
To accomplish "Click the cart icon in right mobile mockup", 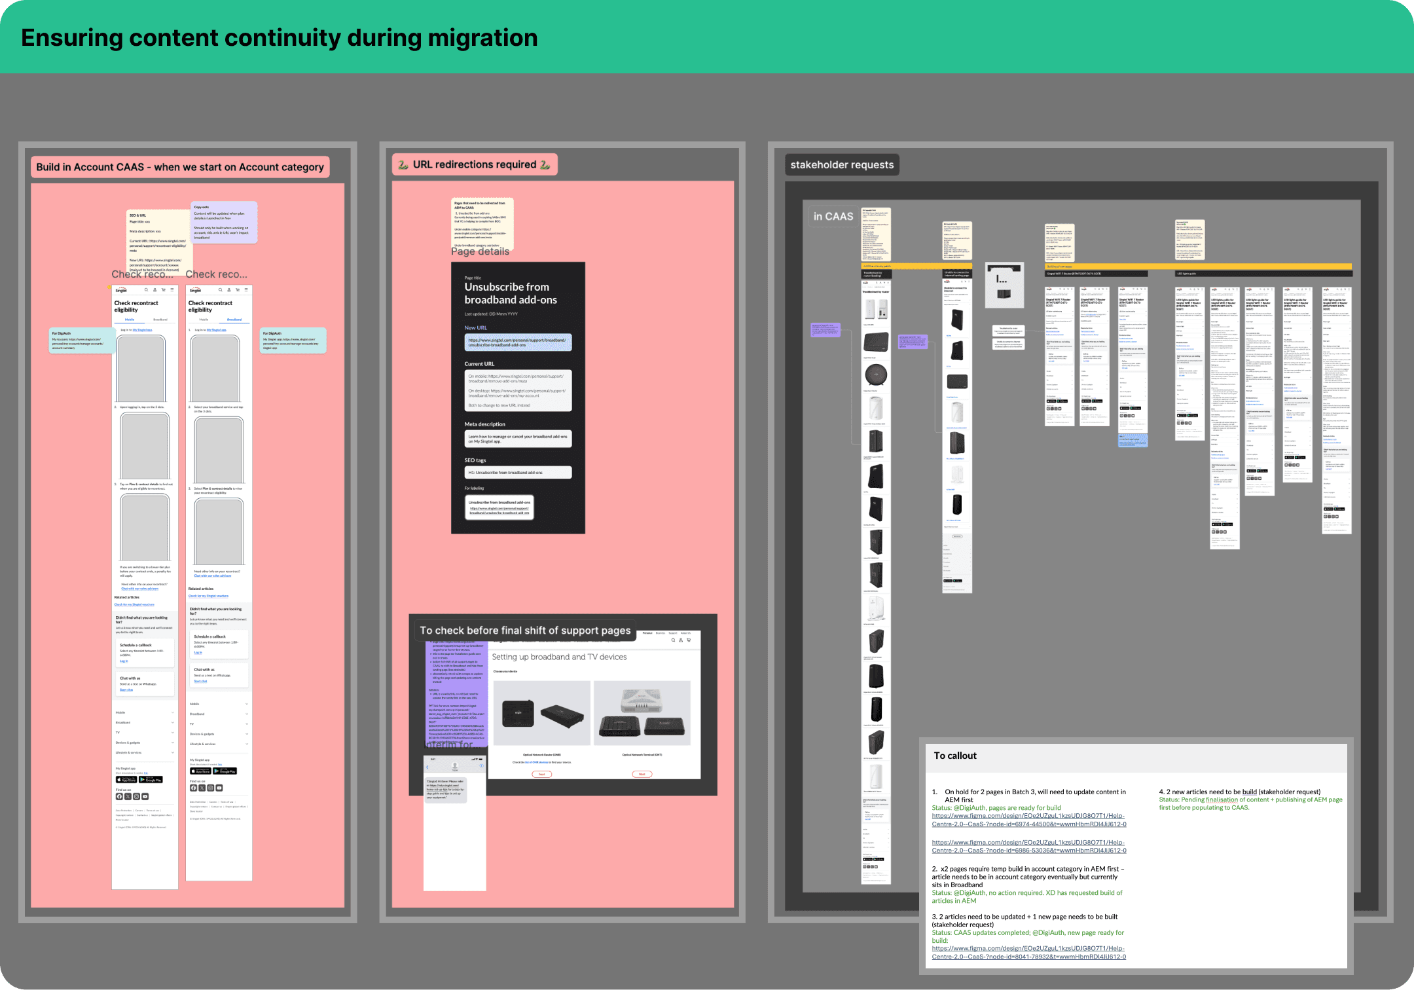I will [x=238, y=289].
